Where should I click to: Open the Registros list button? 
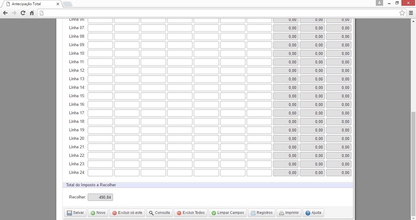[262, 213]
